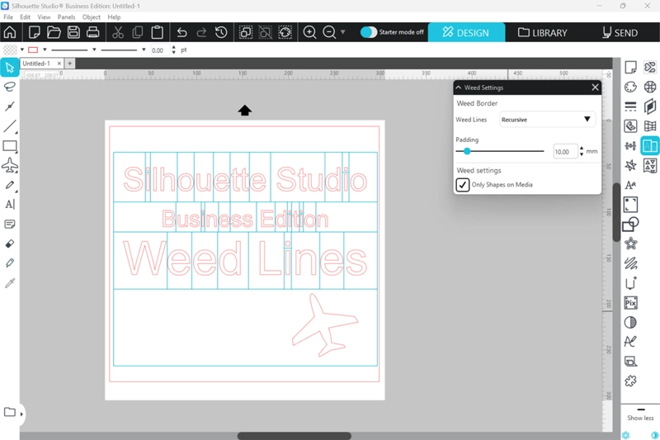Open the Weed Lines Recursive dropdown
Screen dimensions: 660x440
tap(547, 120)
